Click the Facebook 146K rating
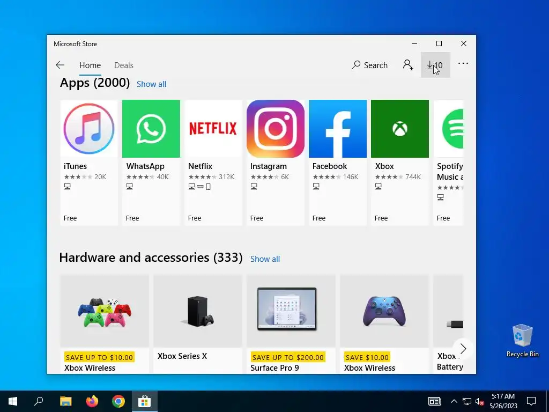The width and height of the screenshot is (549, 412). [336, 177]
